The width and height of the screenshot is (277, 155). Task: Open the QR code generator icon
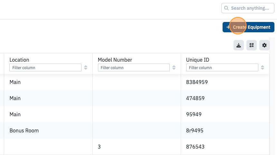252,45
